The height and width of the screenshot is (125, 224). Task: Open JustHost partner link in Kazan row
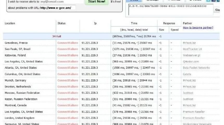click(188, 99)
